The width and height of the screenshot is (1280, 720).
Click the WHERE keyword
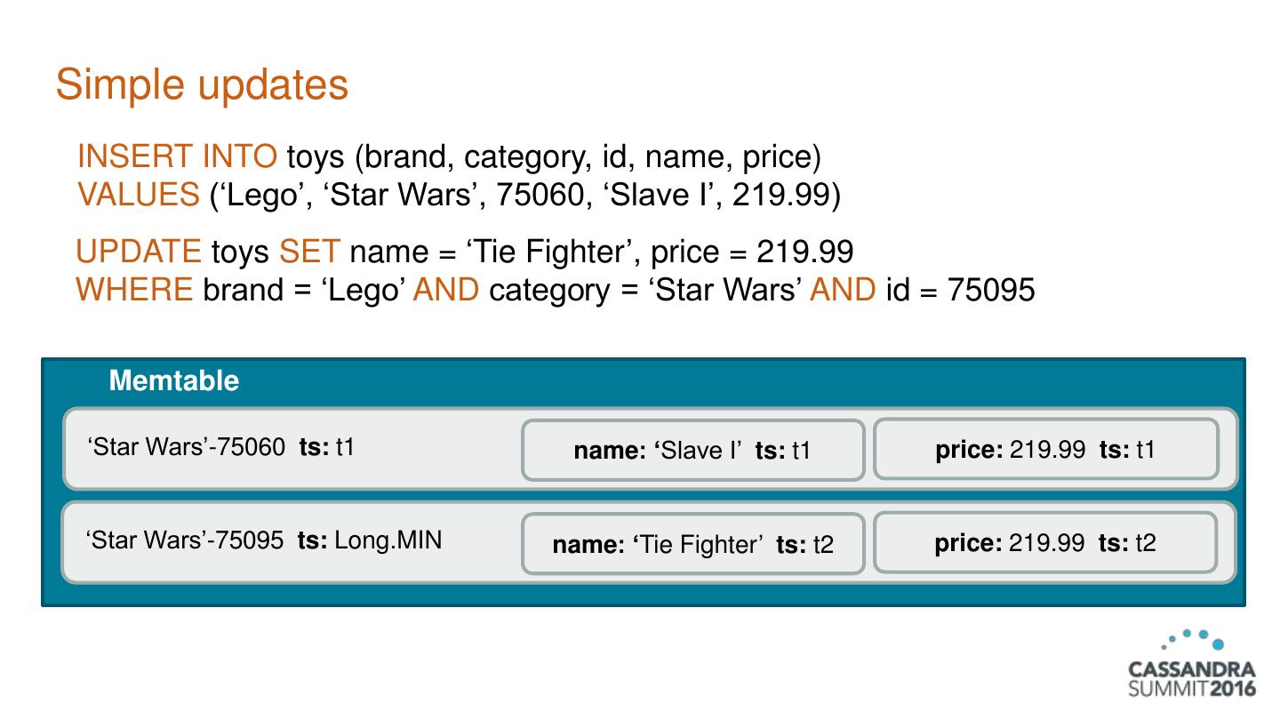[134, 290]
